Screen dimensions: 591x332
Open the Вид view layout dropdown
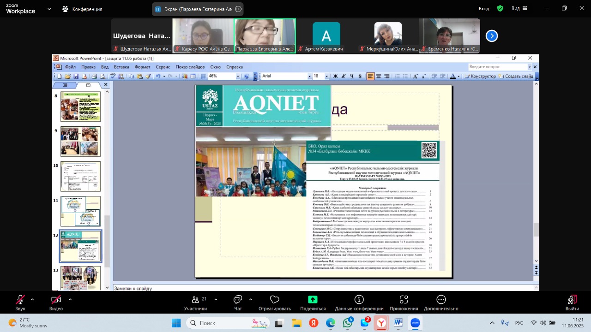click(519, 8)
